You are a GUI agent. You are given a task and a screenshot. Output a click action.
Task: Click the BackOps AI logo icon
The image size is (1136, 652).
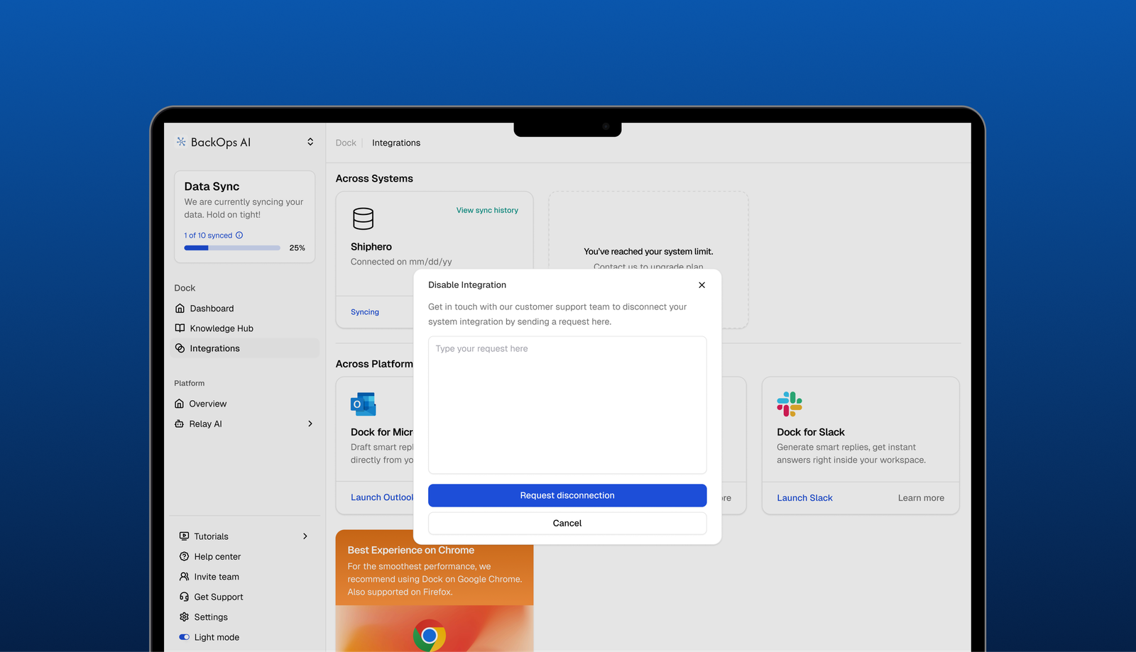point(181,142)
